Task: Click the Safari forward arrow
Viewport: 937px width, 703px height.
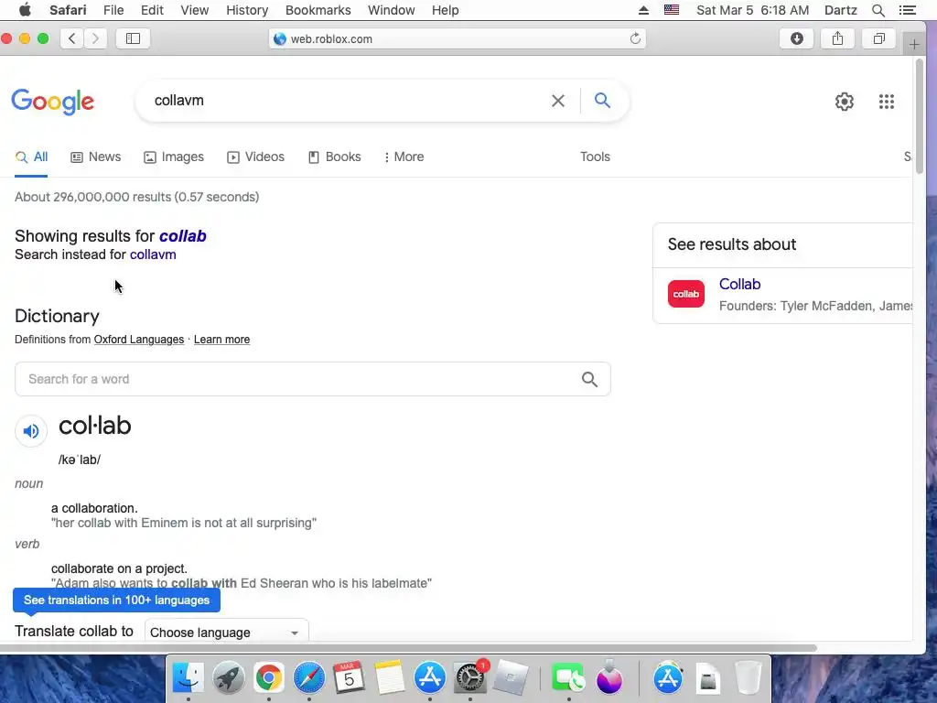Action: point(95,38)
